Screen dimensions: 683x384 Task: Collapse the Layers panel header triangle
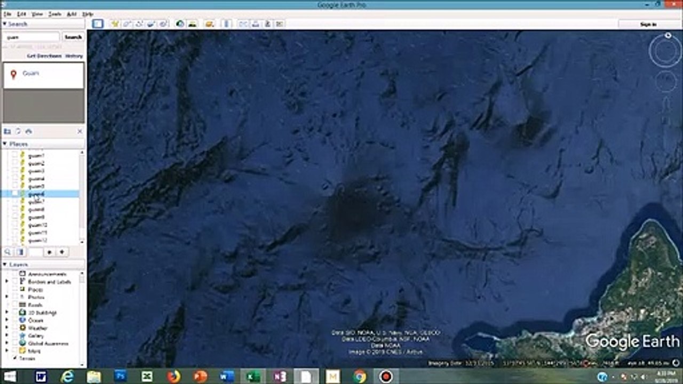click(5, 265)
